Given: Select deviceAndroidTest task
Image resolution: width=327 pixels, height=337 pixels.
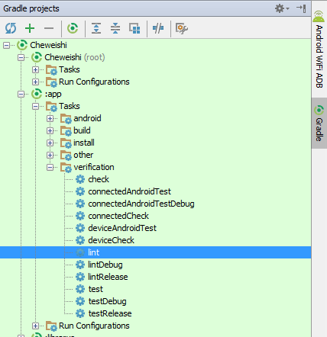Looking at the screenshot, I should point(122,228).
